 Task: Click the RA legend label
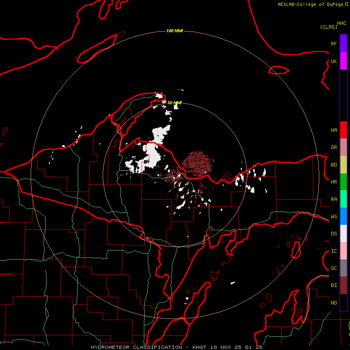[334, 199]
